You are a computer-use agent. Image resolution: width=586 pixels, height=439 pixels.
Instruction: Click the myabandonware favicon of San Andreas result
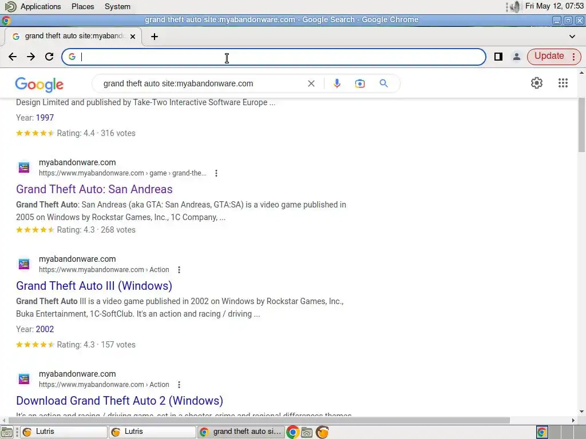coord(24,167)
